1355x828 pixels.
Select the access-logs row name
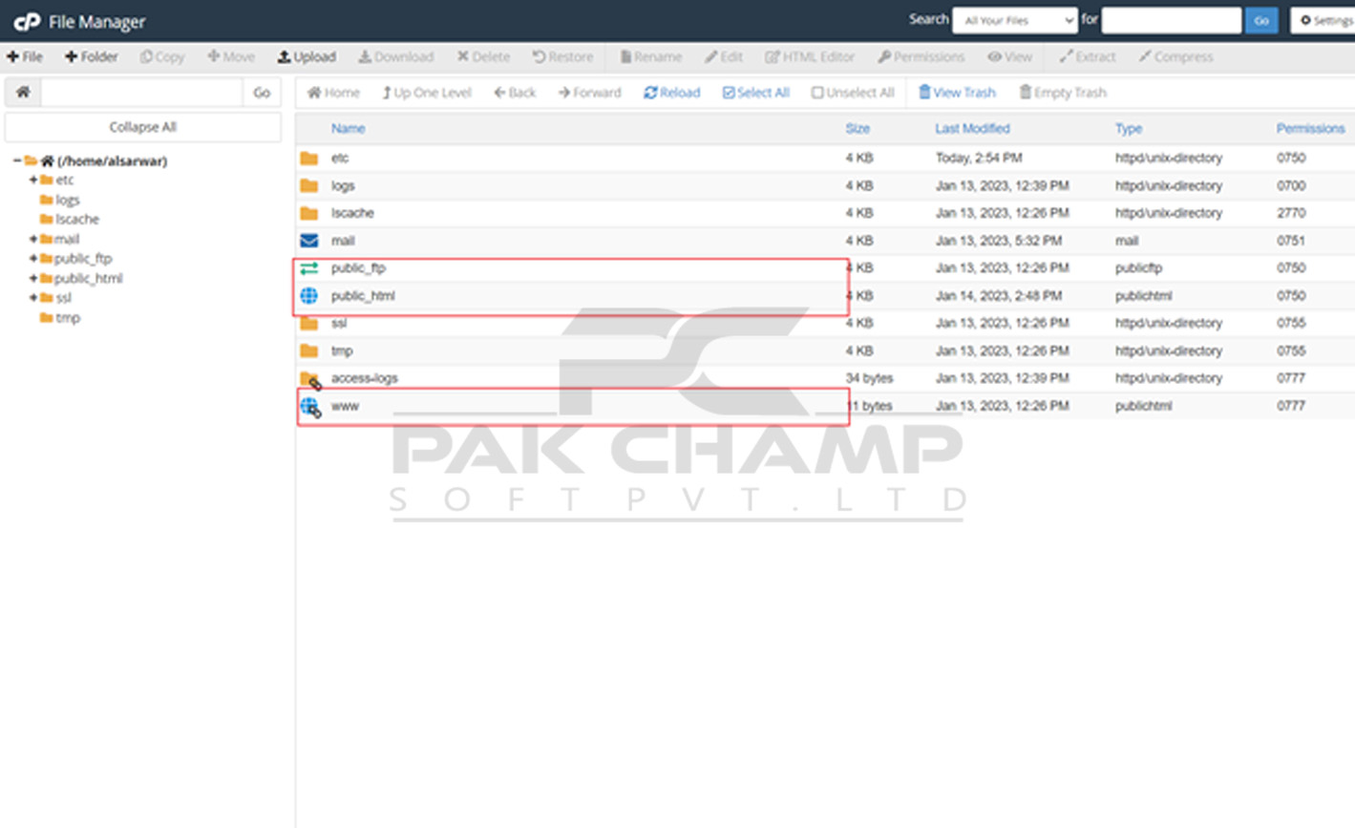point(365,378)
